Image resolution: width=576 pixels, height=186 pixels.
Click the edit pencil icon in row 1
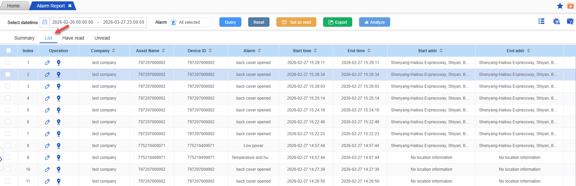[47, 63]
